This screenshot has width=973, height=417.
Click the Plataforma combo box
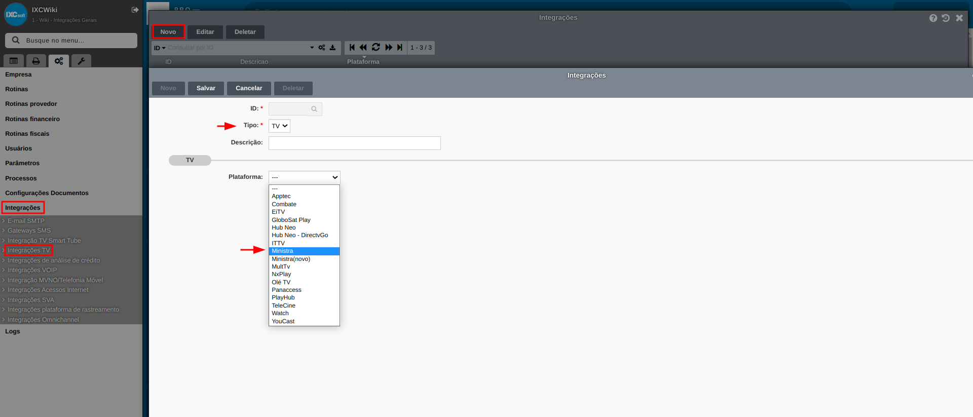(x=304, y=177)
